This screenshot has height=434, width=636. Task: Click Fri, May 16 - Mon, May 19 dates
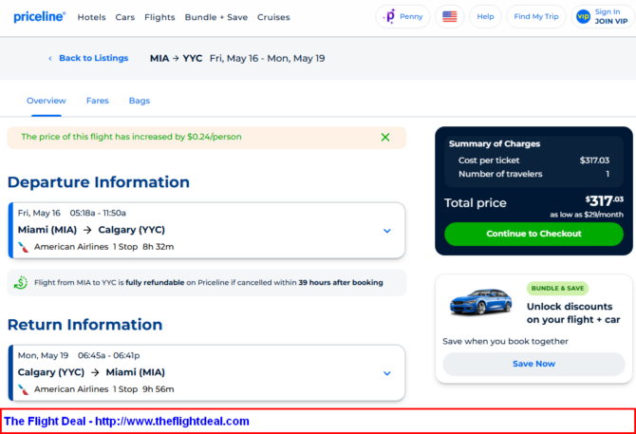coord(268,59)
